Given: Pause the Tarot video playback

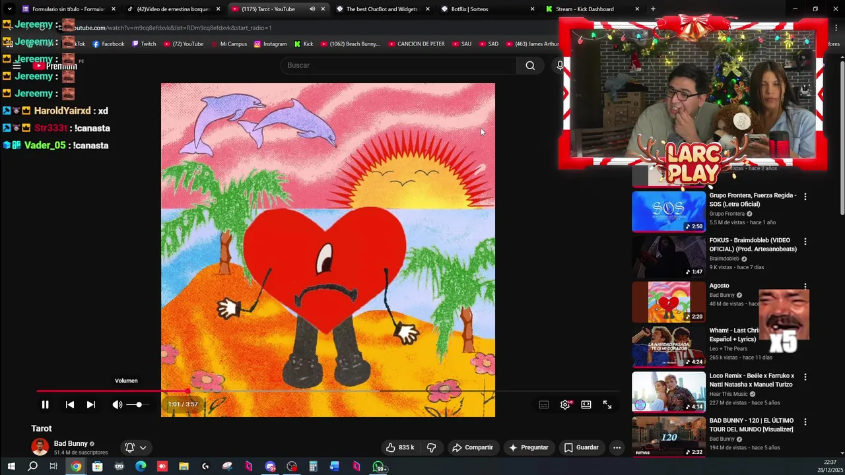Looking at the screenshot, I should pyautogui.click(x=45, y=404).
